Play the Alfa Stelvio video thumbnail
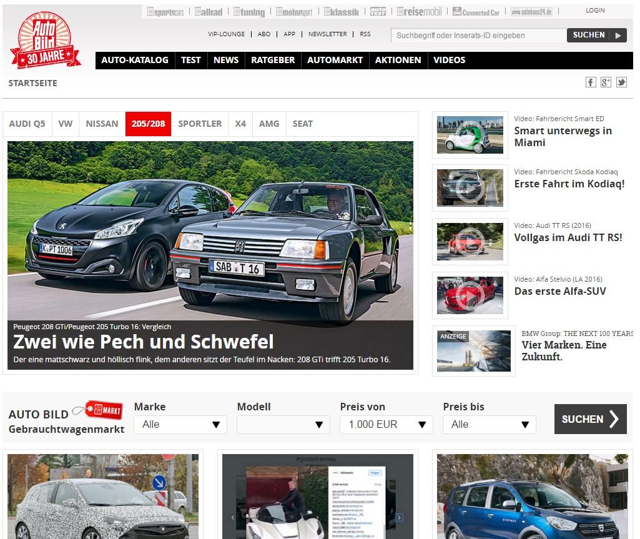The height and width of the screenshot is (539, 640). point(470,295)
